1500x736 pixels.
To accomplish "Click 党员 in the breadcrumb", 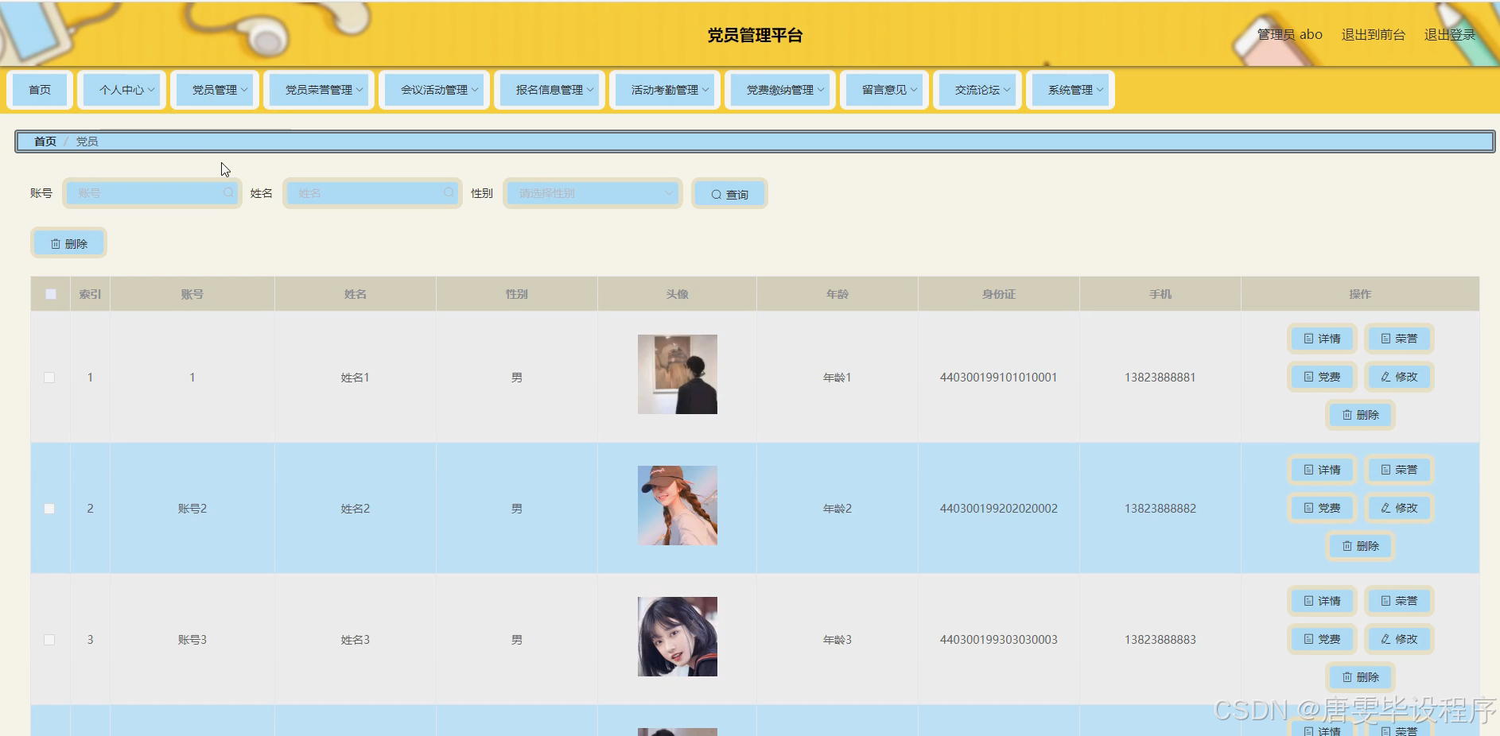I will pos(87,141).
